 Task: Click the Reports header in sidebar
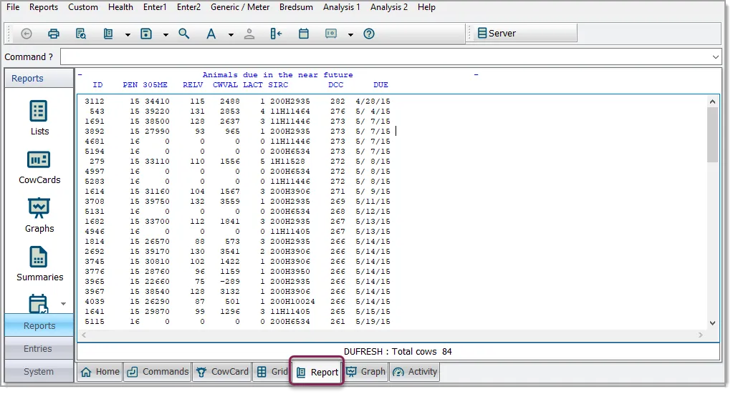[x=39, y=79]
